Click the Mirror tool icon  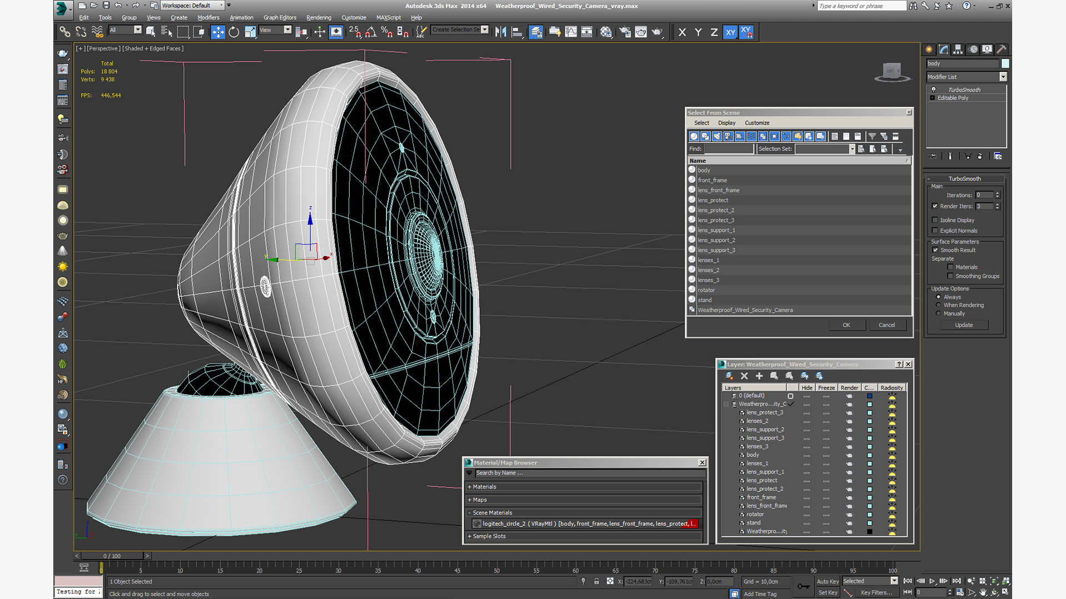pos(501,32)
